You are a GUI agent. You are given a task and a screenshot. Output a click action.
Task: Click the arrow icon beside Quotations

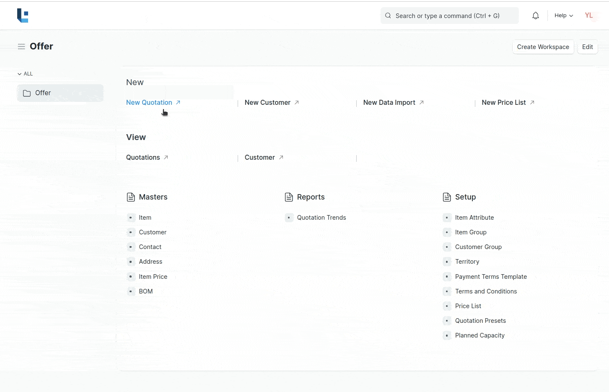coord(166,157)
